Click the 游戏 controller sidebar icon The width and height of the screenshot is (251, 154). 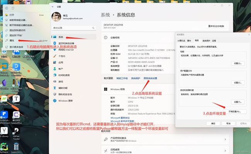pyautogui.click(x=55, y=81)
